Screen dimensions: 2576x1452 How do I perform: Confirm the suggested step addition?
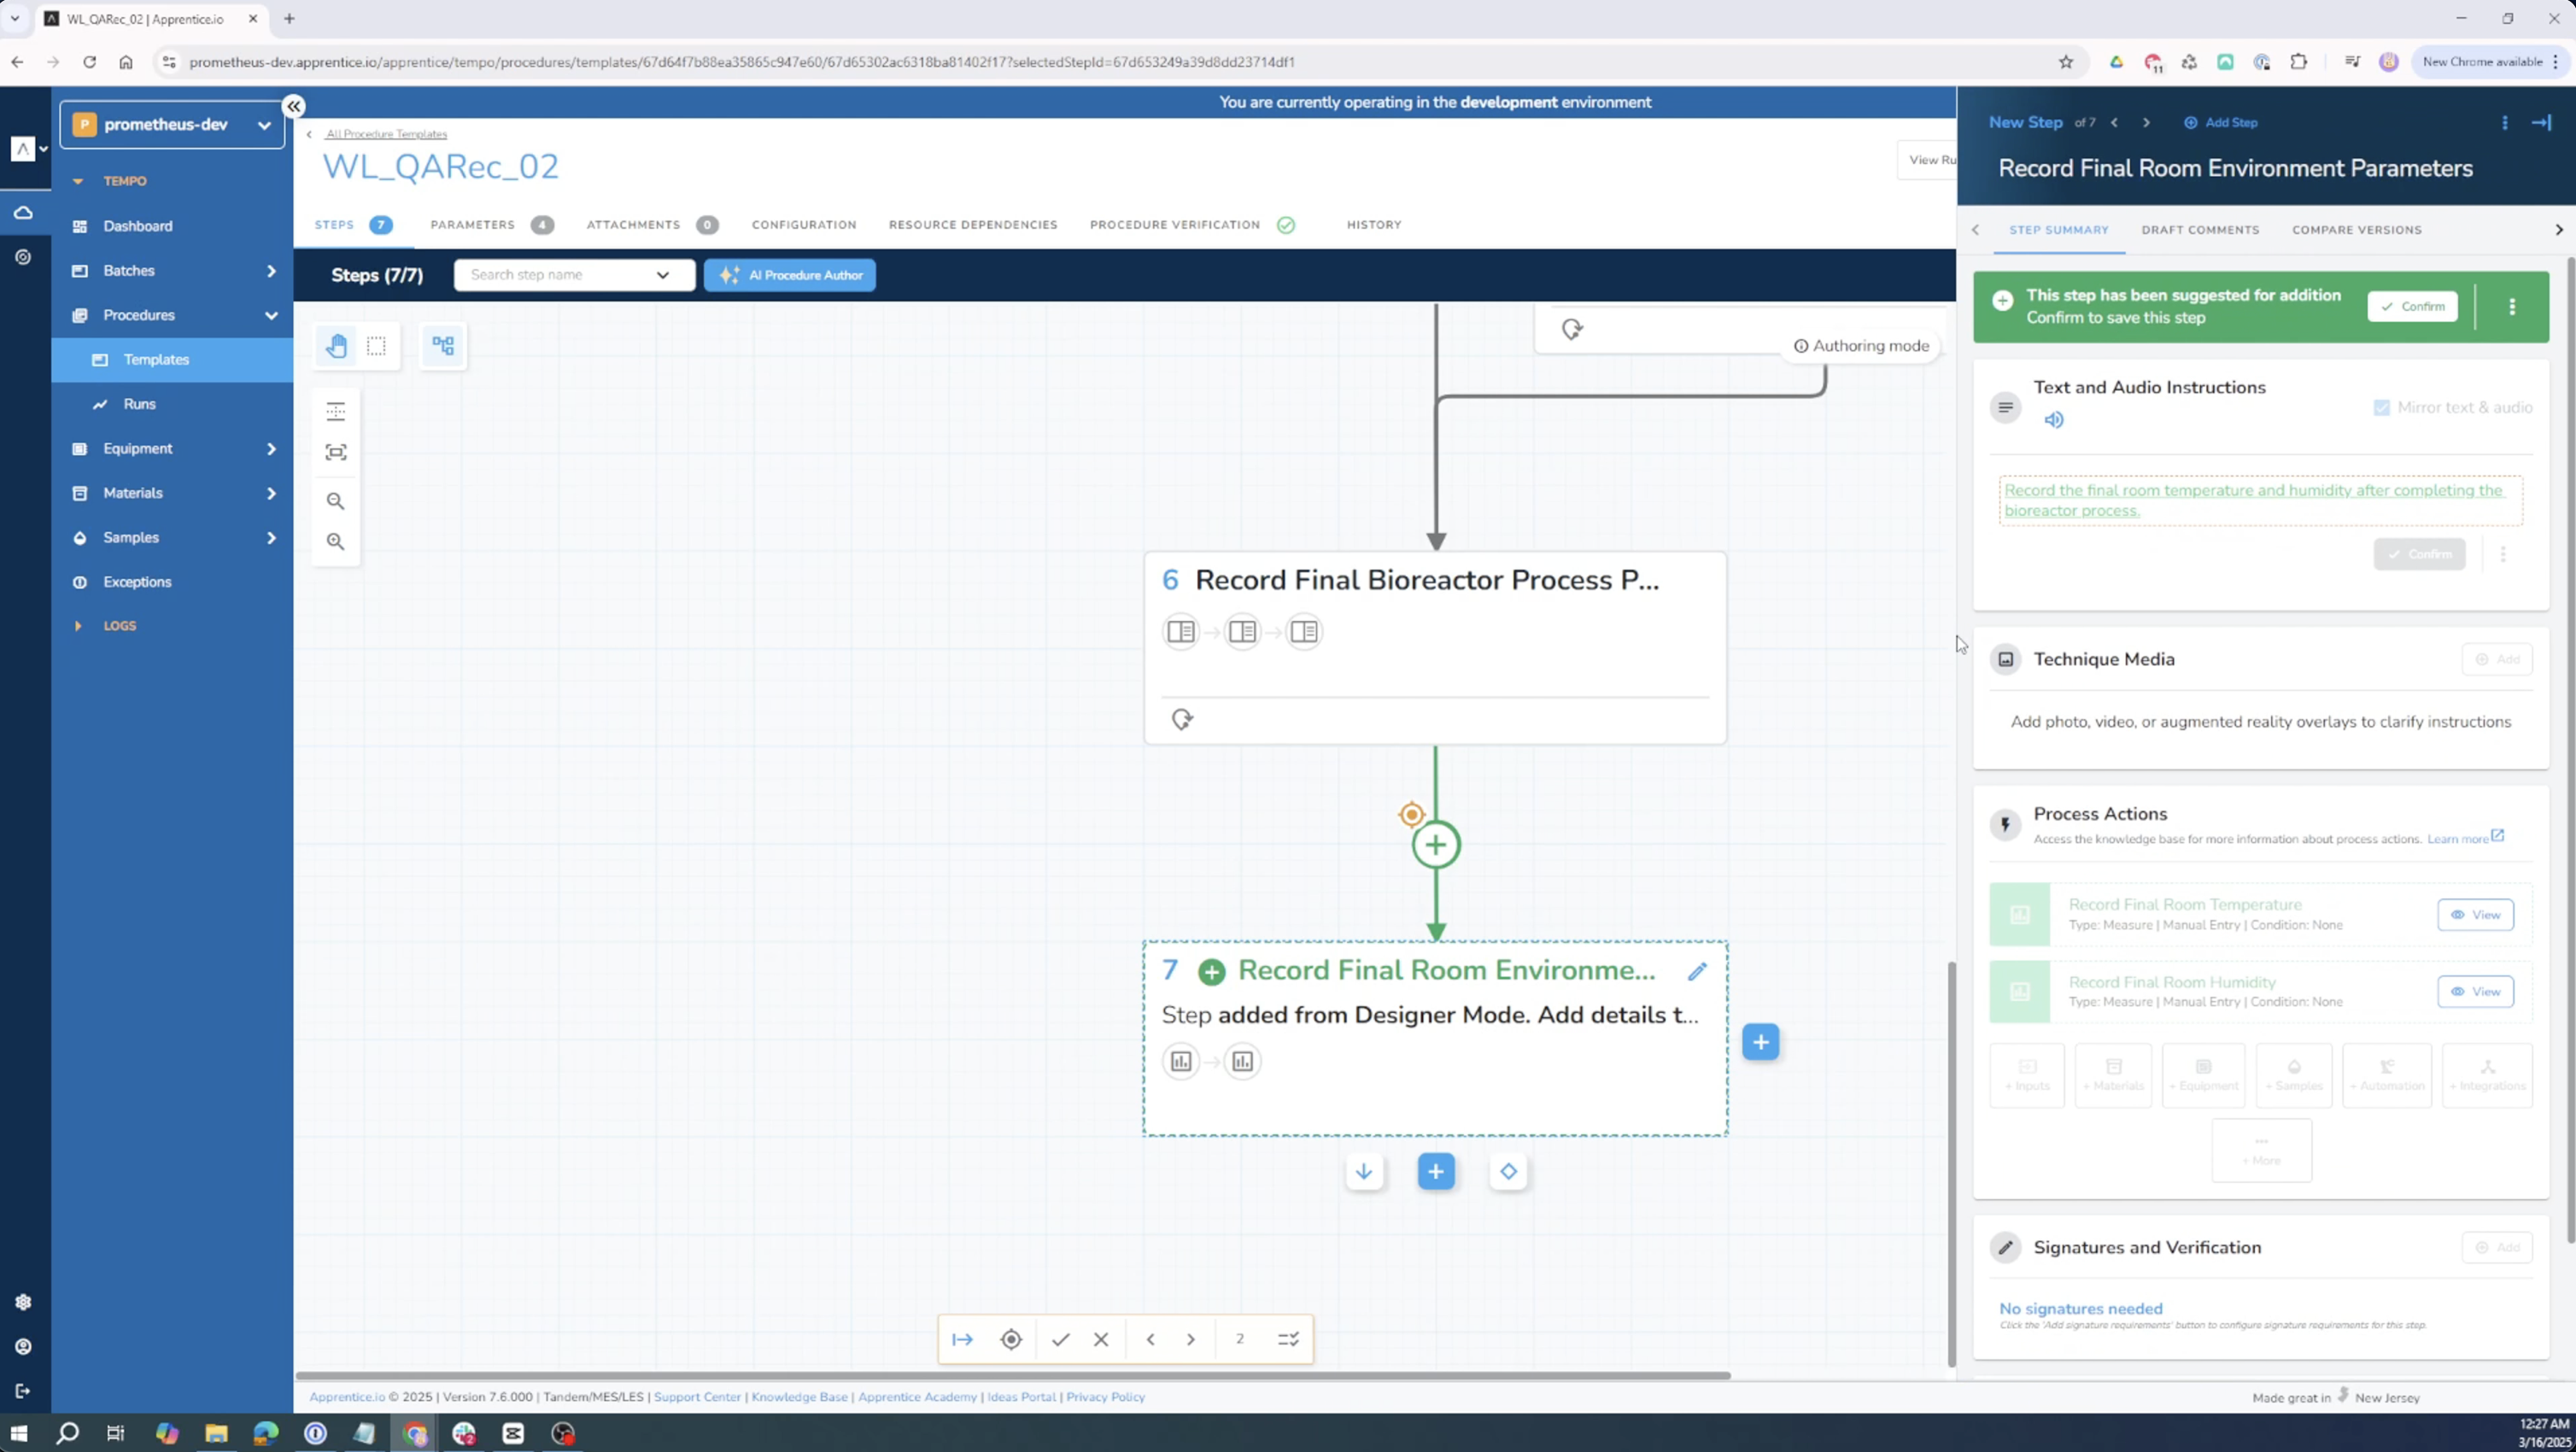click(2412, 307)
